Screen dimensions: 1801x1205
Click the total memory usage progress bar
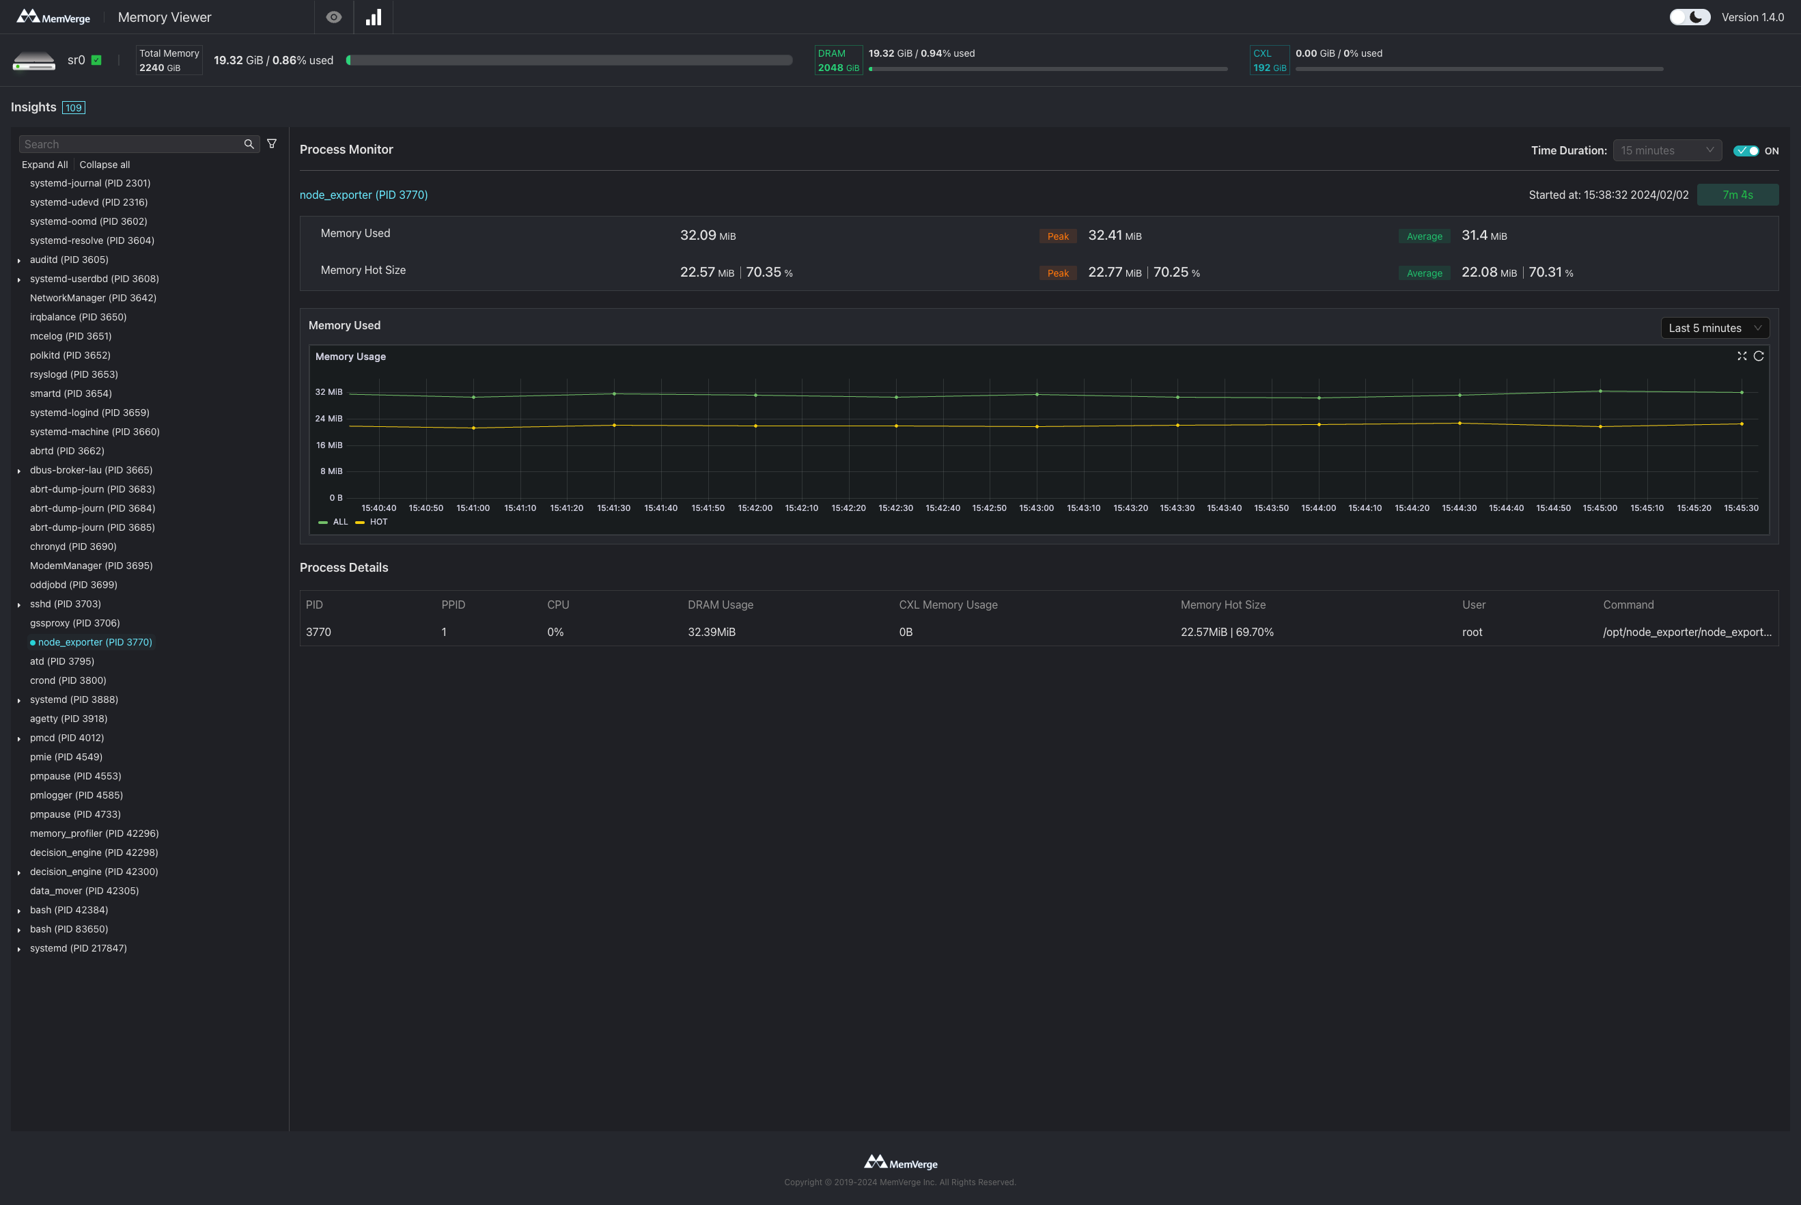[568, 60]
